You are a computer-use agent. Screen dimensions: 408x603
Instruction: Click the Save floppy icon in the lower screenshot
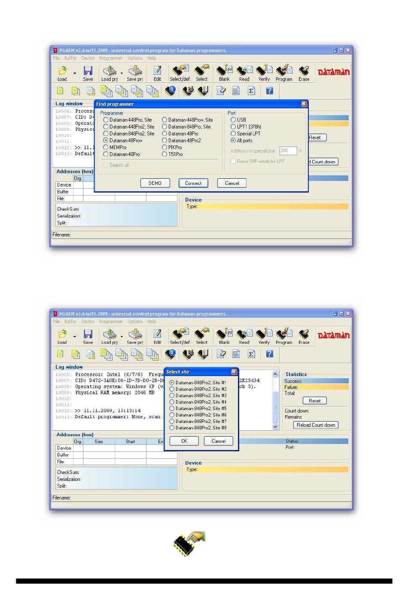coord(88,334)
